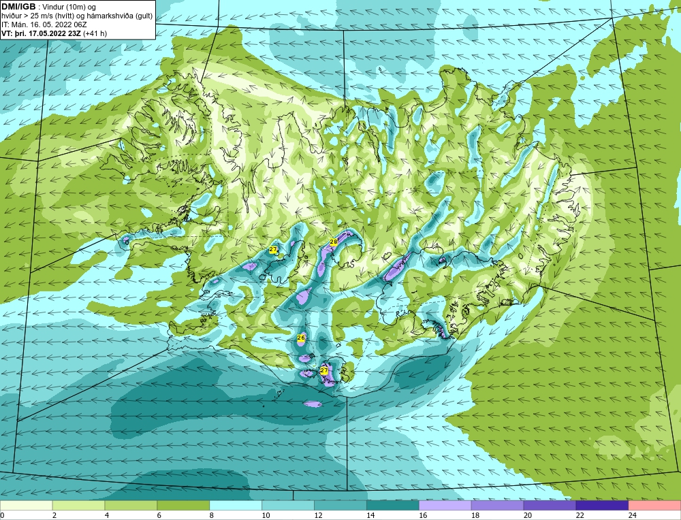This screenshot has height=520, width=681.
Task: Click the "VT: þri. 17.05.2022 23Z" valid time
Action: 42,33
